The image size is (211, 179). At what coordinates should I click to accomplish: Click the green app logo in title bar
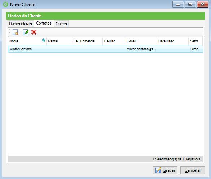point(6,4)
